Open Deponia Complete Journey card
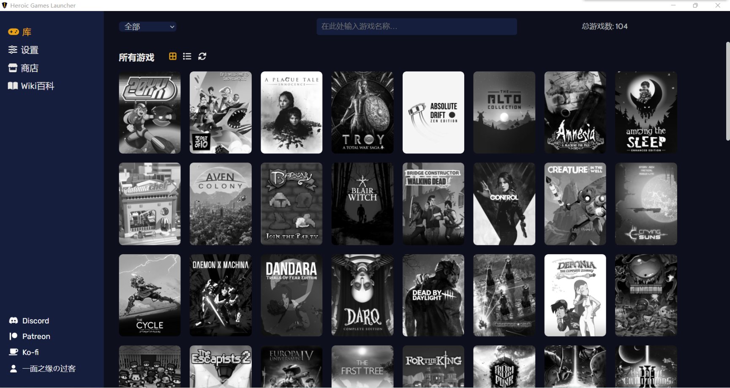 click(x=575, y=295)
